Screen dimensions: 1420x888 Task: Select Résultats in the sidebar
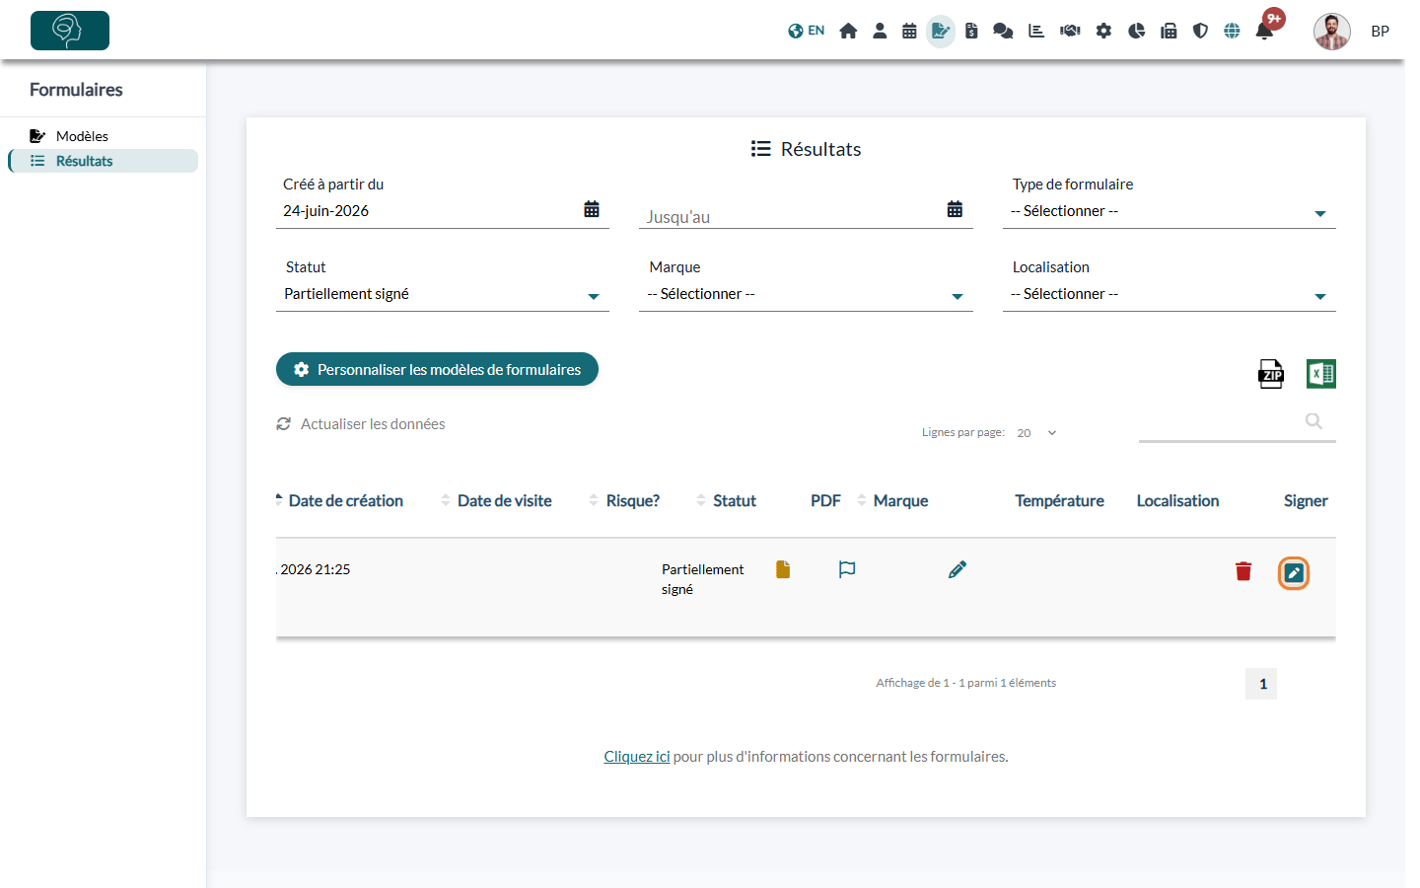[104, 161]
